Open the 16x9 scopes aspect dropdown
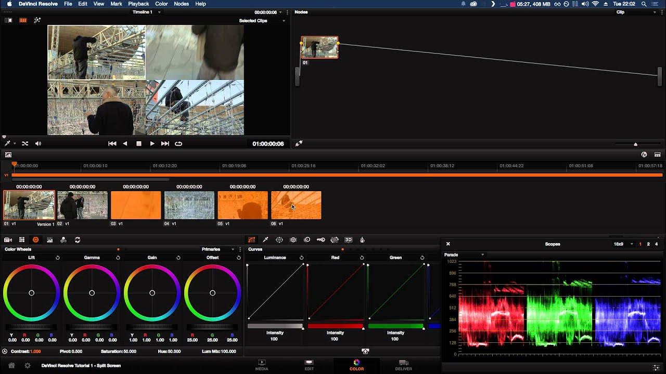This screenshot has width=666, height=374. point(623,244)
